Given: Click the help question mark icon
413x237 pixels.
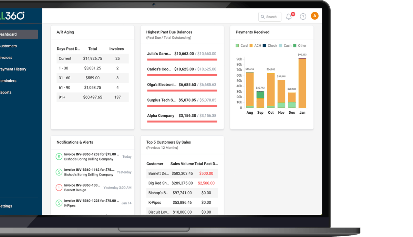Looking at the screenshot, I should click(303, 16).
